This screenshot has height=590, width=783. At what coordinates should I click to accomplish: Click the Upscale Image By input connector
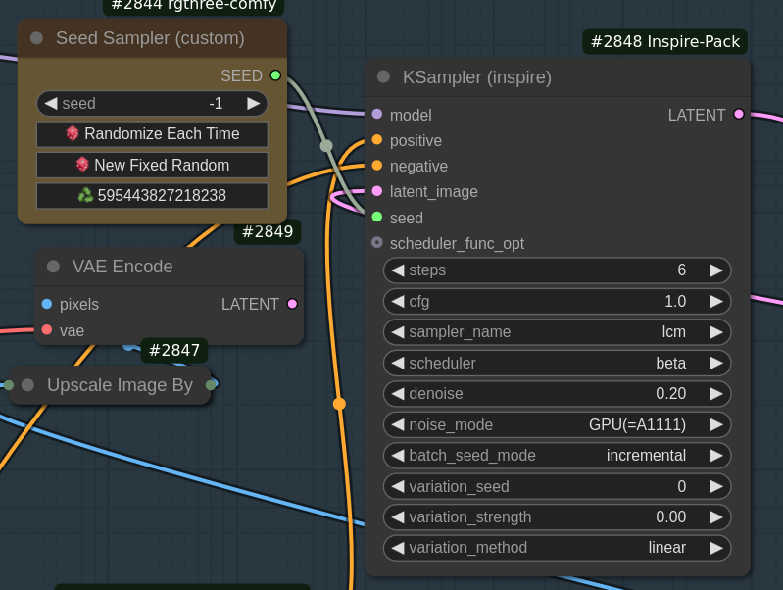click(9, 384)
